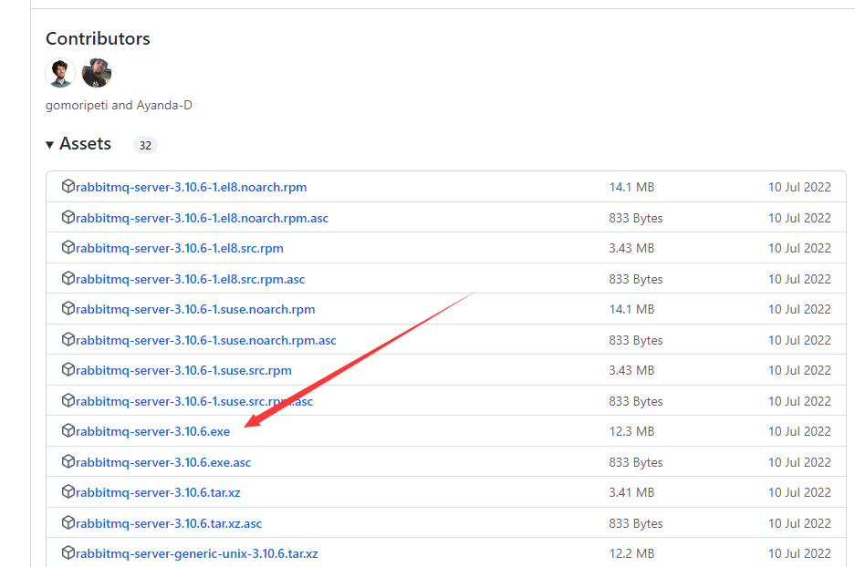Click the Contributors heading
The image size is (855, 567).
[98, 38]
